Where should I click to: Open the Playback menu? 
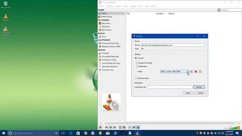point(110,6)
